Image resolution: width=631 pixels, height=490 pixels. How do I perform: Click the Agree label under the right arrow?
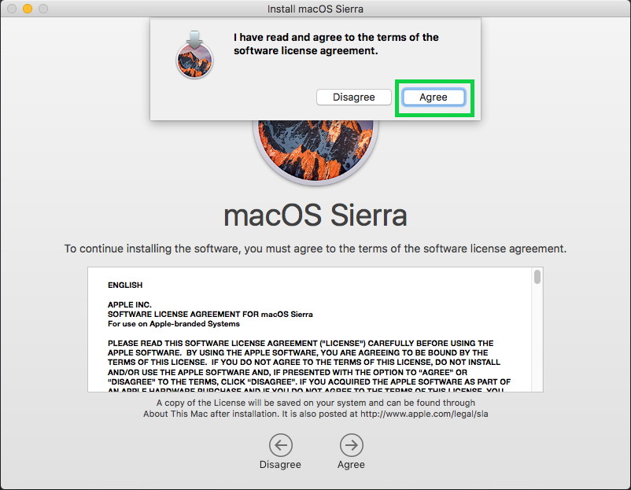point(351,464)
